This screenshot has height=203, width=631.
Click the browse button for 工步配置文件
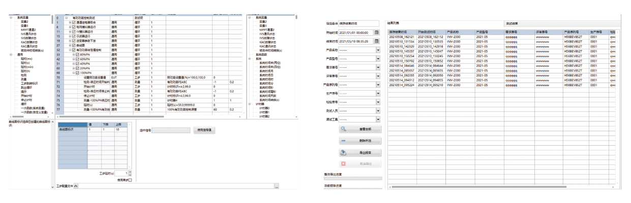pyautogui.click(x=277, y=187)
